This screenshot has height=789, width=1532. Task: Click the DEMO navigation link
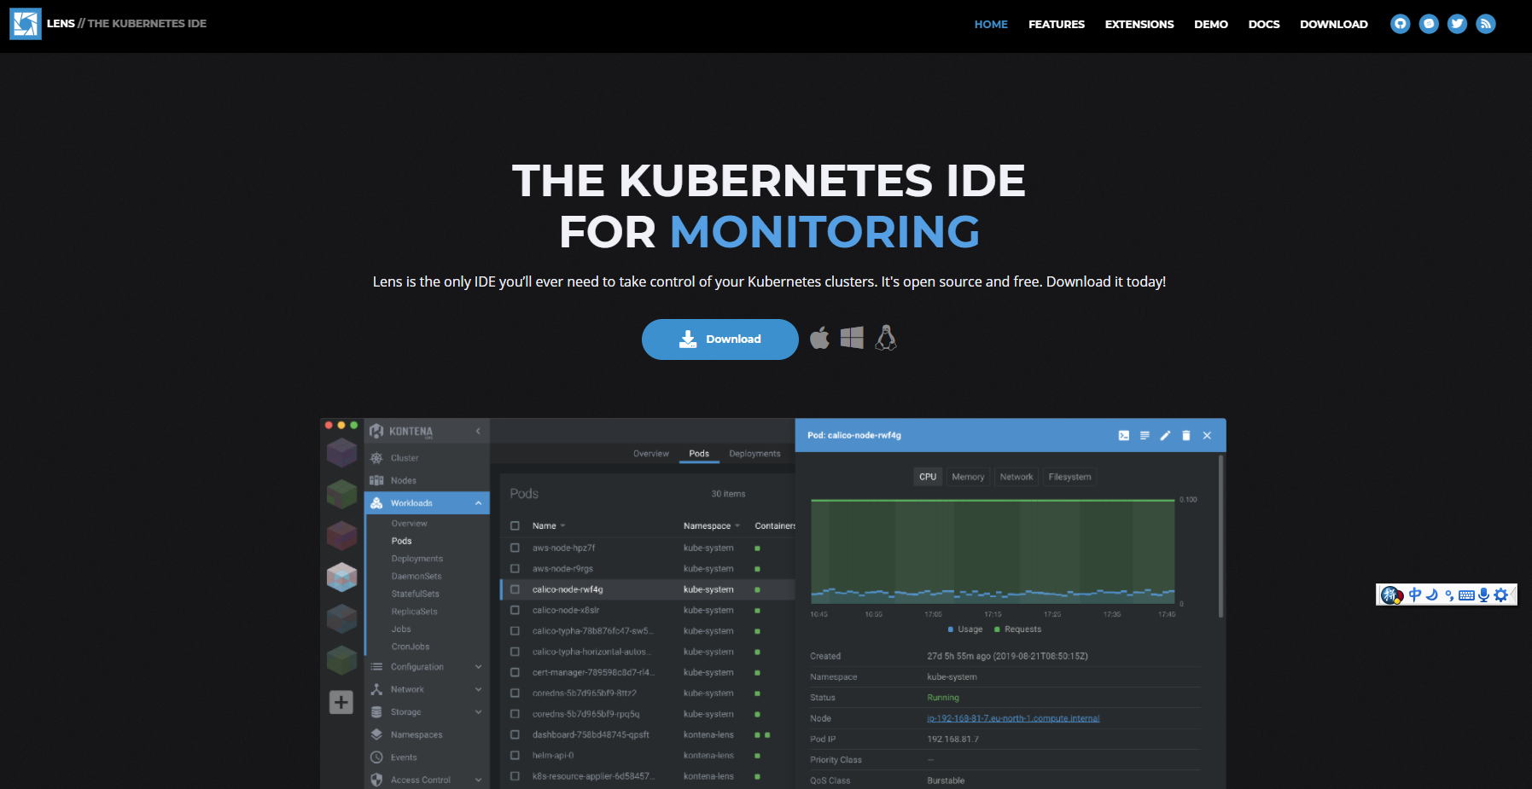click(x=1211, y=24)
